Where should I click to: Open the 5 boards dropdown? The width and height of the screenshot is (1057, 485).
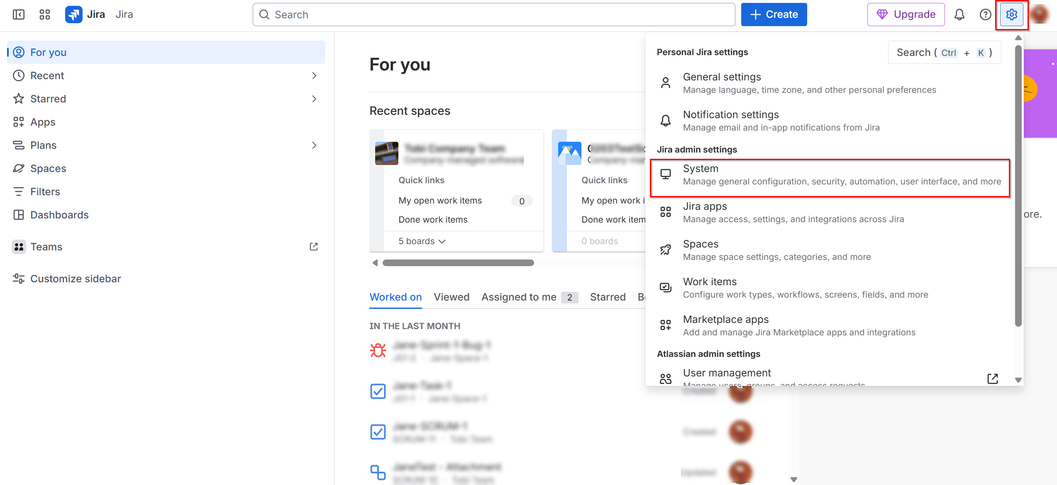coord(422,241)
